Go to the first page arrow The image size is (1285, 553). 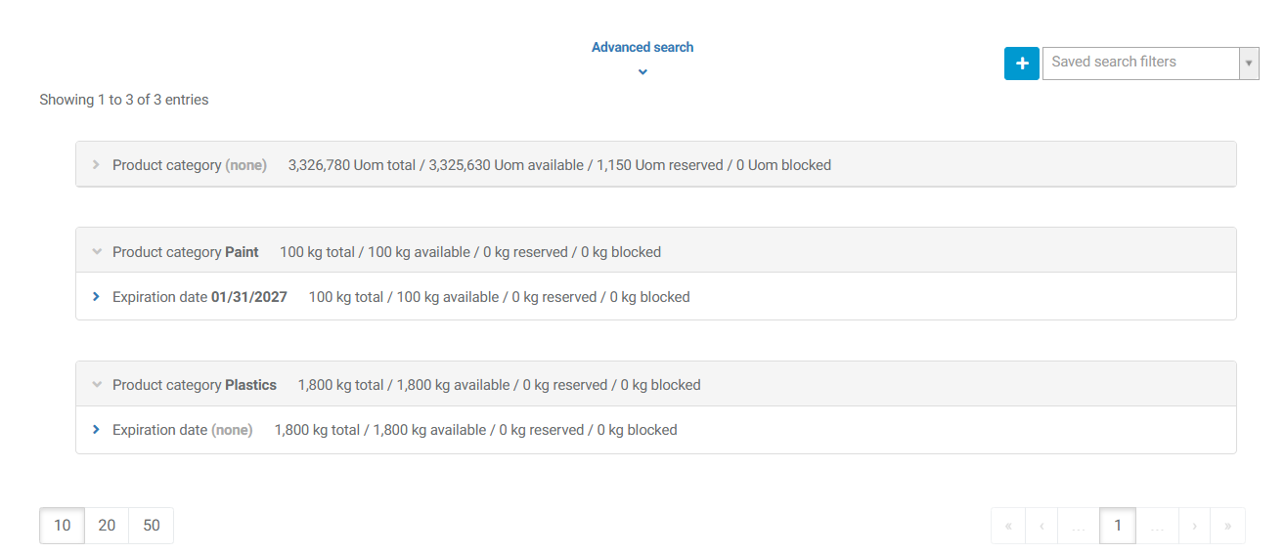(1008, 526)
